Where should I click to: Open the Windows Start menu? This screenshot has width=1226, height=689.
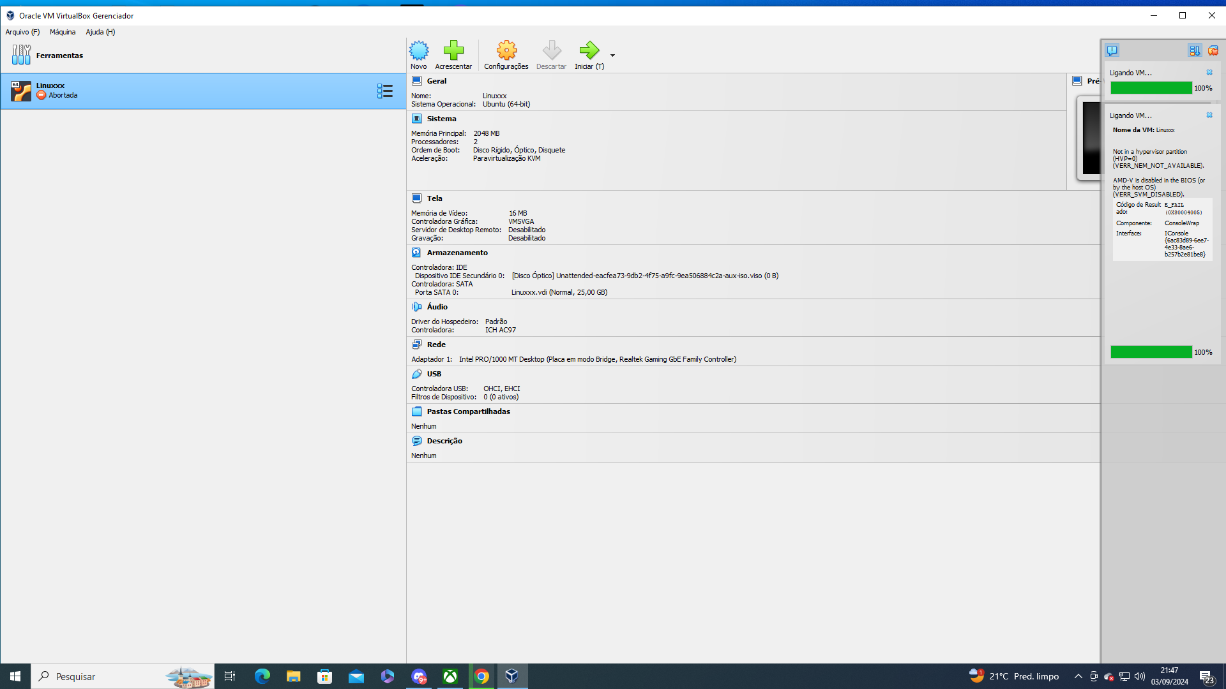[15, 676]
